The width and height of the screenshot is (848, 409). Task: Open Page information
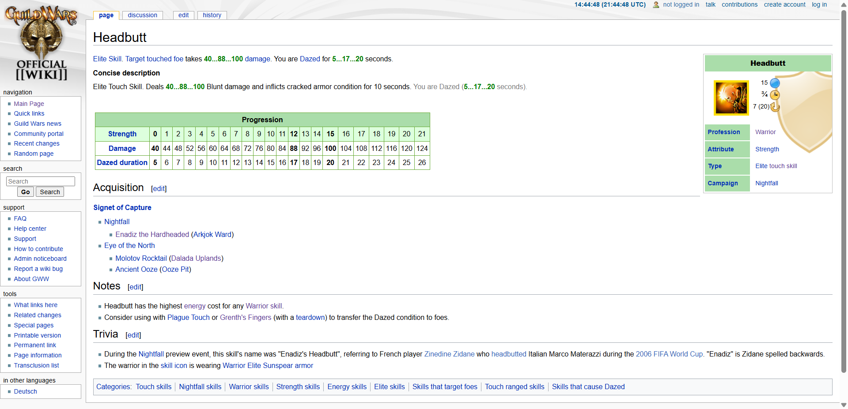tap(38, 355)
